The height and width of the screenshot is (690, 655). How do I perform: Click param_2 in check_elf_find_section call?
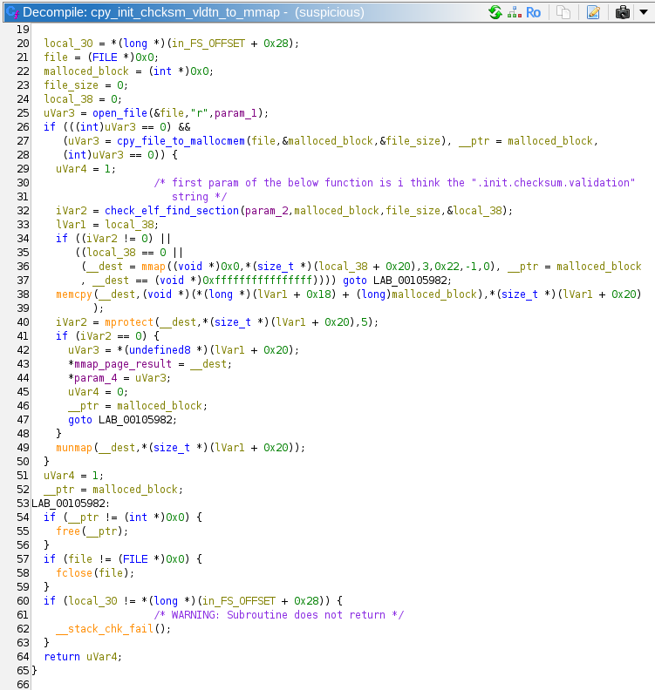[x=267, y=210]
